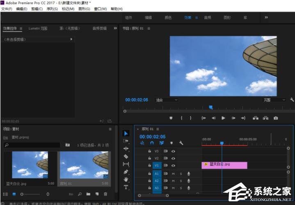
Task: Open timeline display settings wrench
Action: pos(181,143)
